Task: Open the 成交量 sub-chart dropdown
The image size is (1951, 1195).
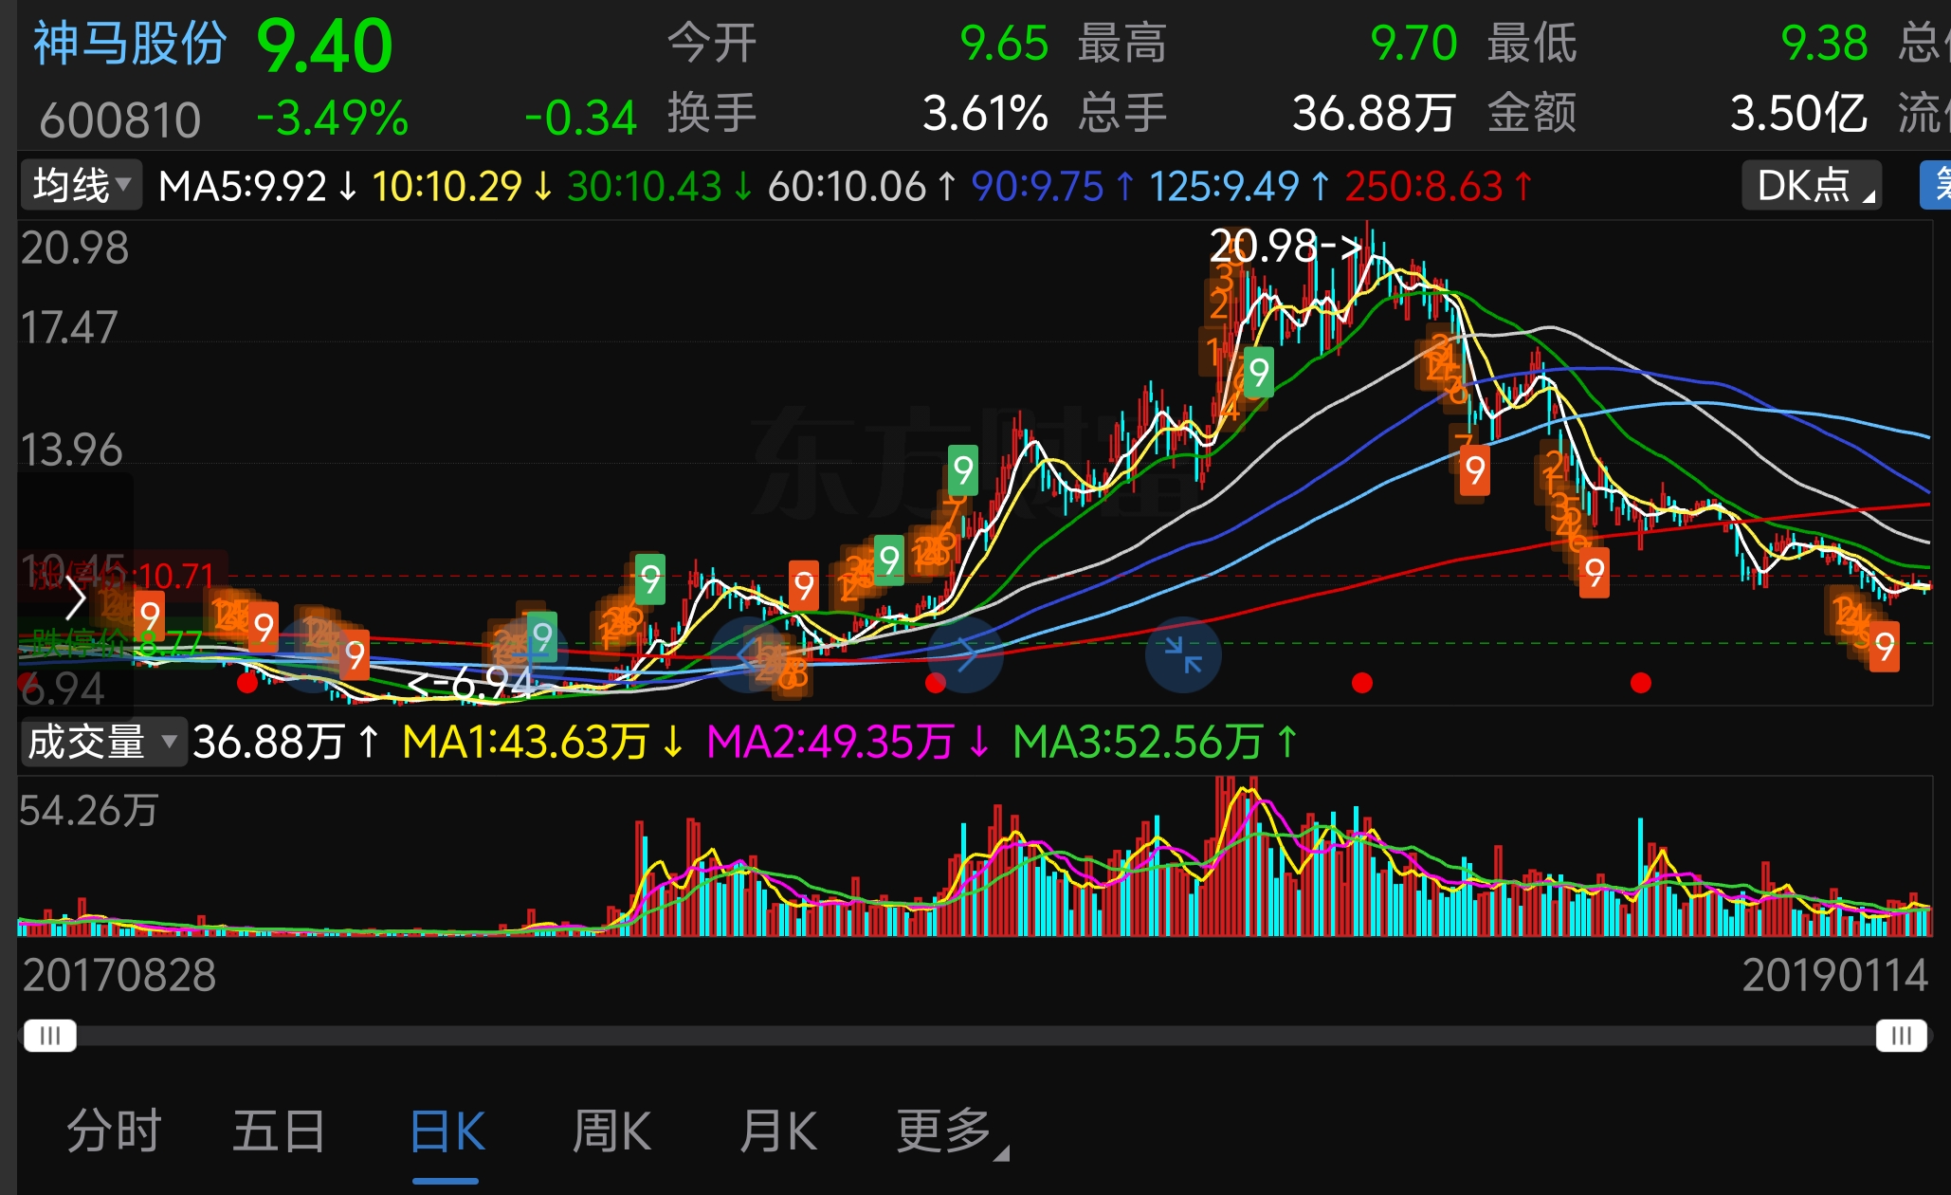Action: pos(102,742)
